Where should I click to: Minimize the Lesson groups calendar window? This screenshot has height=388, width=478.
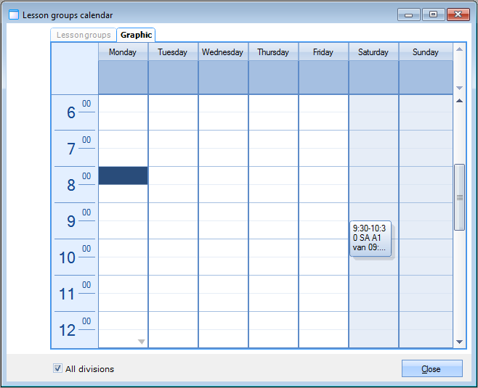(x=409, y=15)
